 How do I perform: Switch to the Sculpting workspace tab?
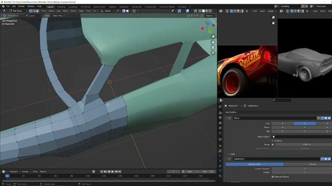pos(73,7)
